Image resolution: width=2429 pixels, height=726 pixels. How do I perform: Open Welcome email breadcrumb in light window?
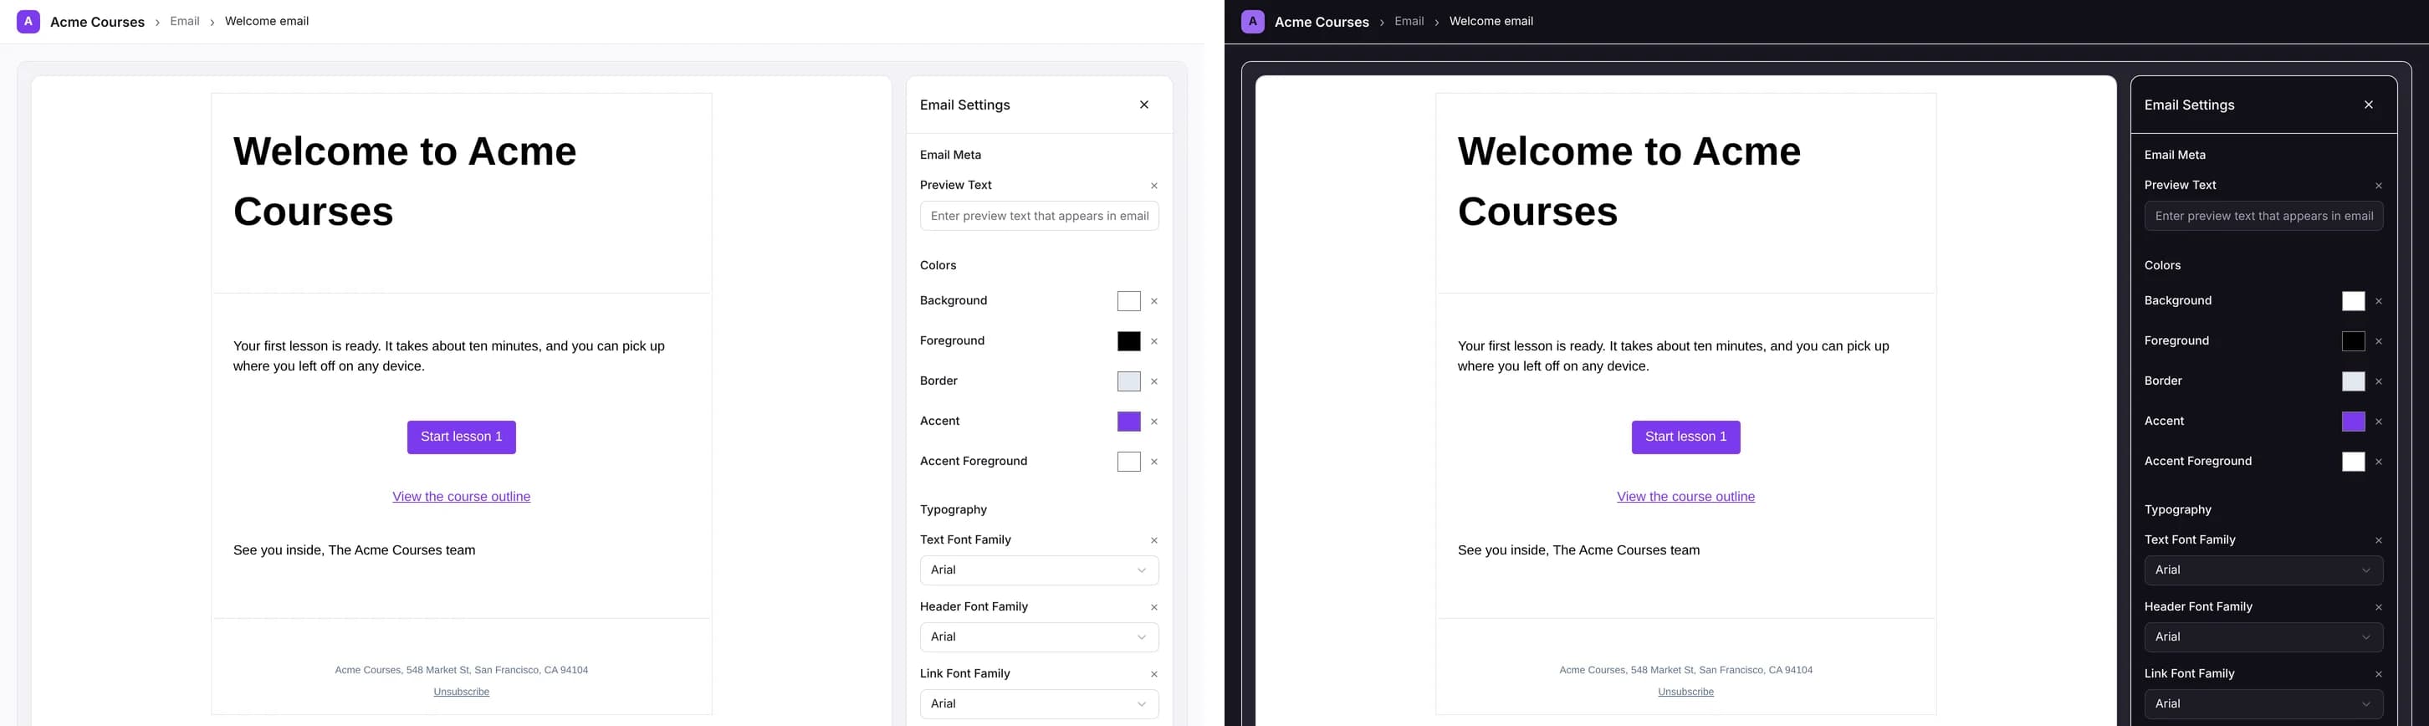tap(267, 21)
